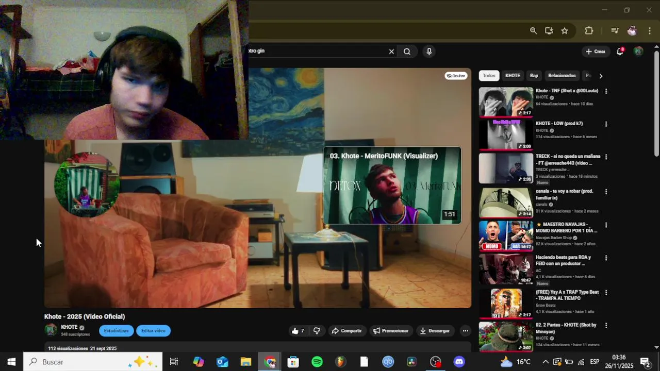Open Microsoft Store from the taskbar

click(293, 362)
